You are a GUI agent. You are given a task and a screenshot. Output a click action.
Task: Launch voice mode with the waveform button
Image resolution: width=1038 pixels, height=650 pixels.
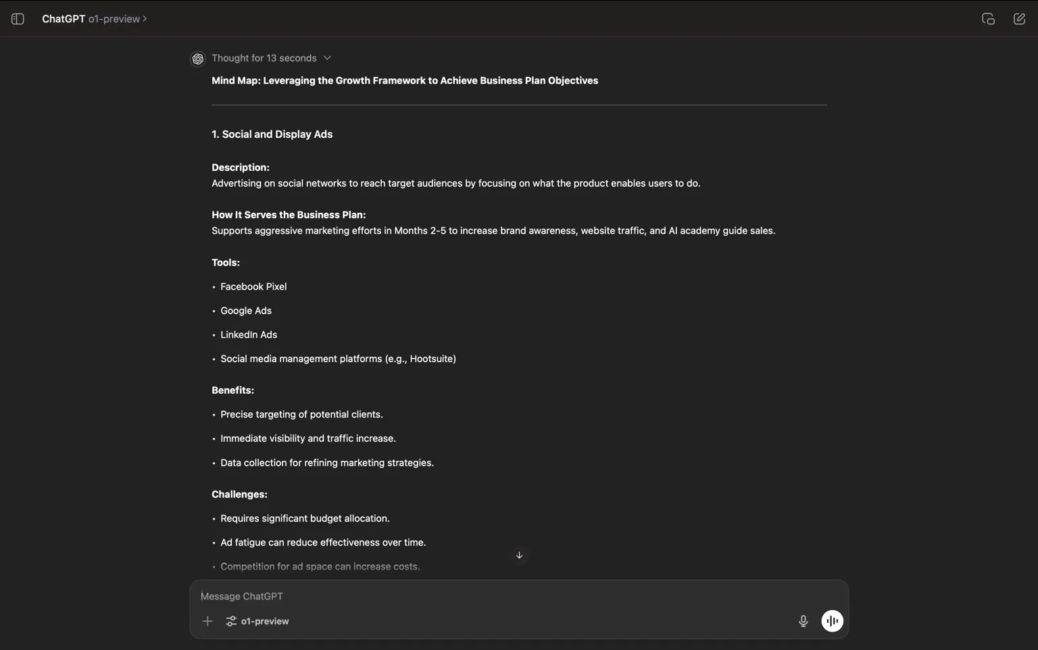[832, 621]
